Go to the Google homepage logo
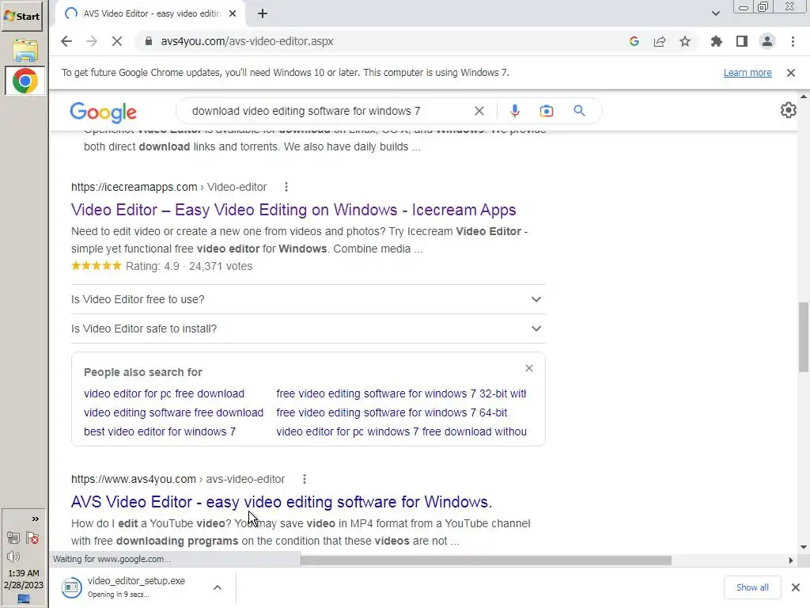810x608 pixels. point(104,112)
